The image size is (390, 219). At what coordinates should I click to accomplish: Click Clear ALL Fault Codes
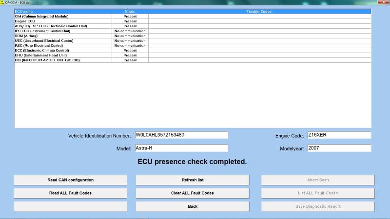pyautogui.click(x=193, y=193)
